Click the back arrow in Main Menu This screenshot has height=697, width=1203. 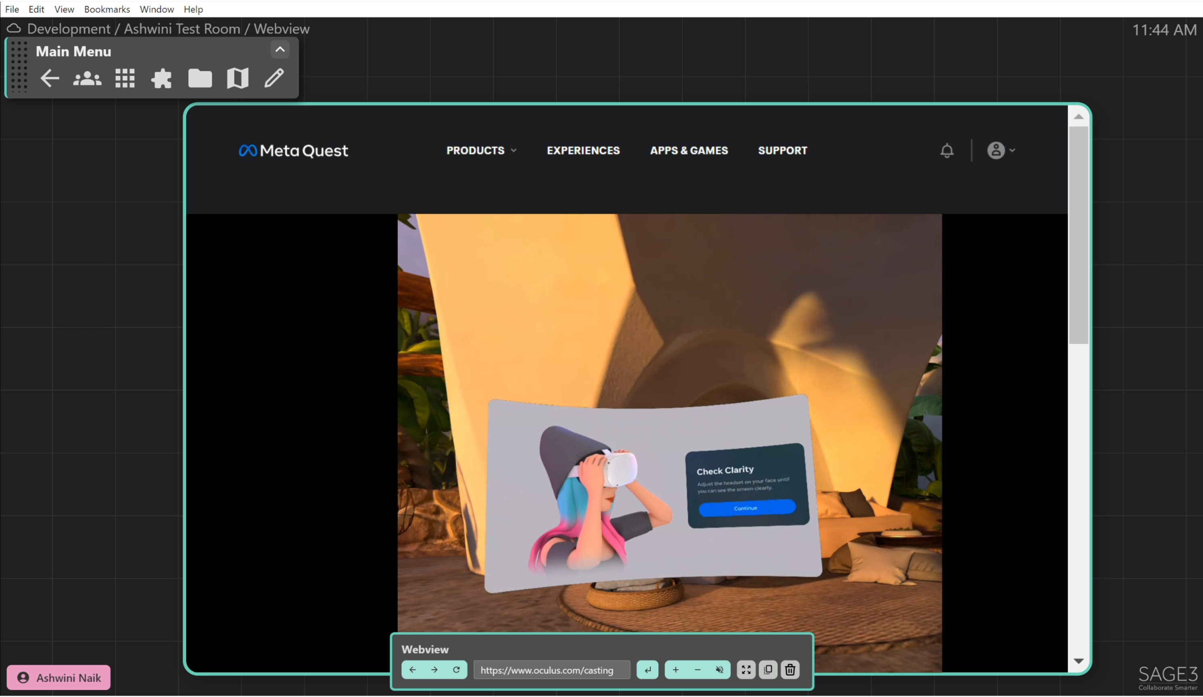(50, 78)
